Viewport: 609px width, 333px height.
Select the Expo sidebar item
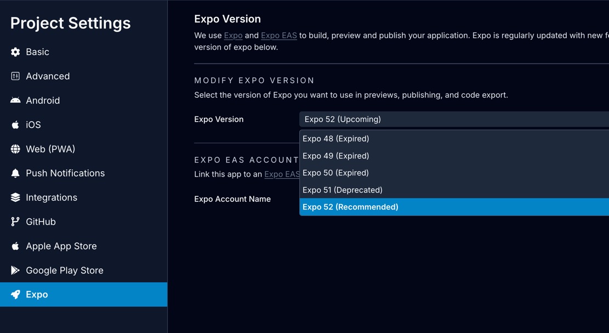coord(83,295)
